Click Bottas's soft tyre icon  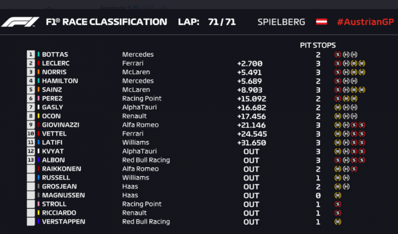(337, 54)
